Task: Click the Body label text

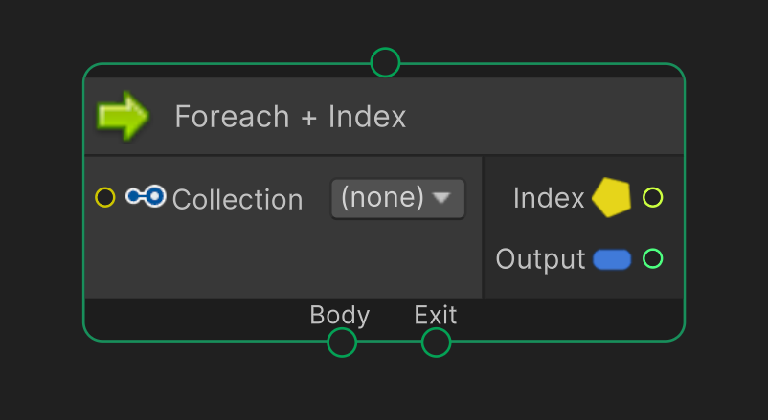Action: click(339, 315)
